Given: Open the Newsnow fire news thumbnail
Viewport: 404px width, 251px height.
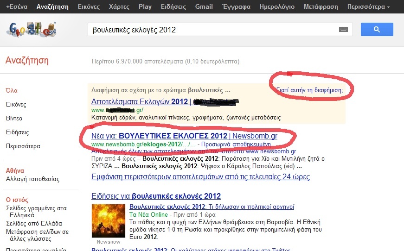Looking at the screenshot, I should click(x=105, y=221).
